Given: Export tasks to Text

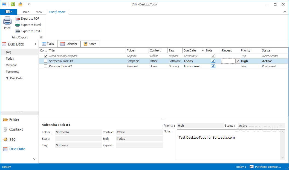Looking at the screenshot, I should coord(28,31).
